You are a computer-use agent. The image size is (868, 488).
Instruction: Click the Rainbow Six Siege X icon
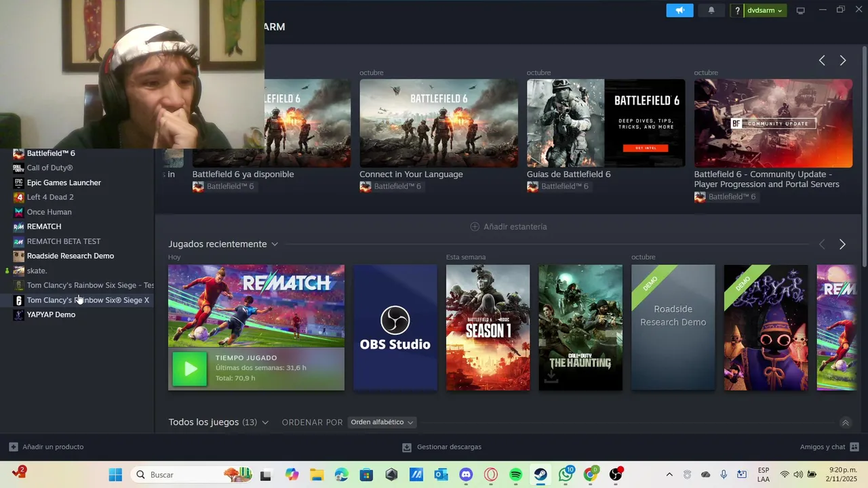point(19,300)
